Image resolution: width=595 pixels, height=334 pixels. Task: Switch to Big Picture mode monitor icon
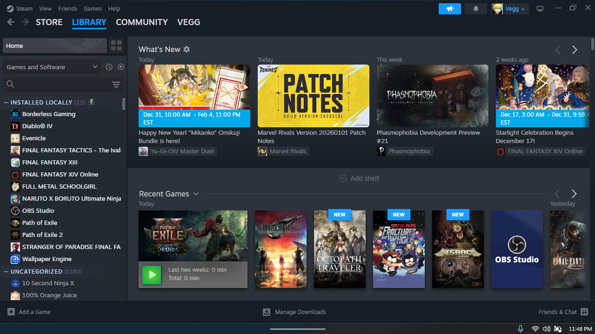[540, 9]
